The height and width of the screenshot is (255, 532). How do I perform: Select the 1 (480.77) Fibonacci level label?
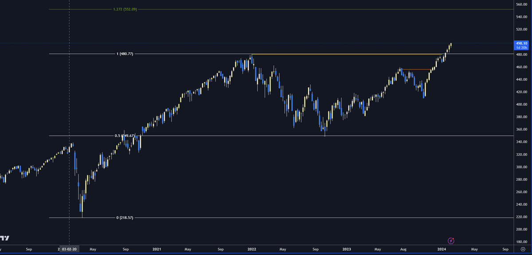(125, 54)
